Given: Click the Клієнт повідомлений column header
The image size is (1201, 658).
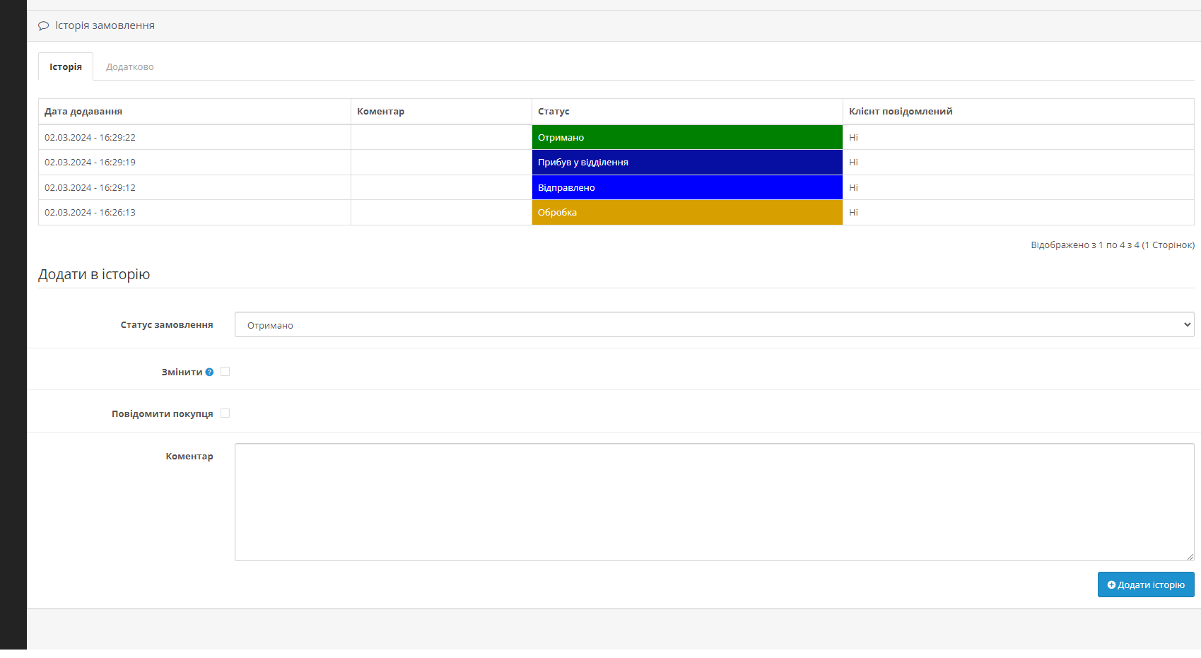Looking at the screenshot, I should [x=901, y=112].
